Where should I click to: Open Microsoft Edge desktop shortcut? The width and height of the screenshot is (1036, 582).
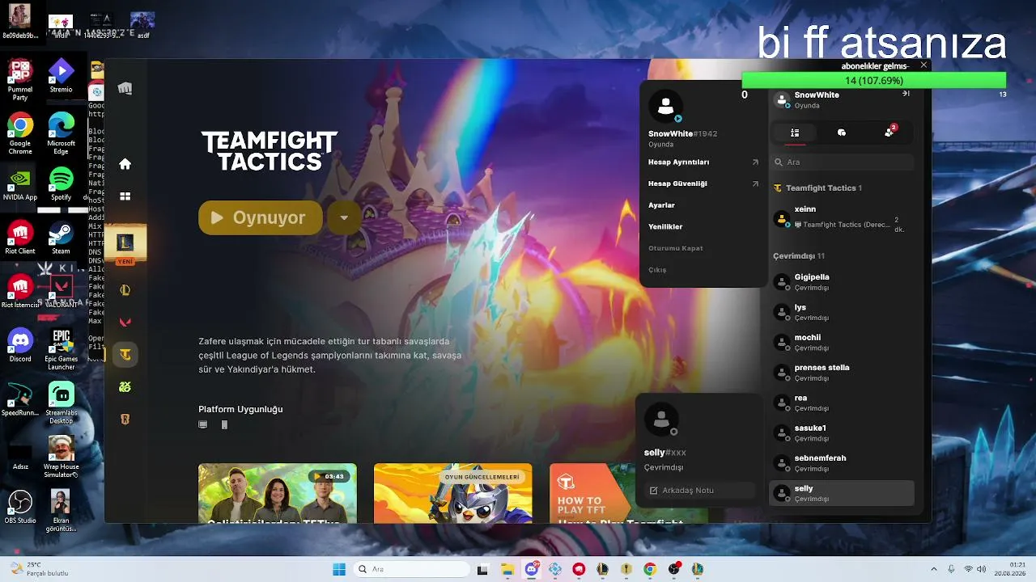(62, 134)
